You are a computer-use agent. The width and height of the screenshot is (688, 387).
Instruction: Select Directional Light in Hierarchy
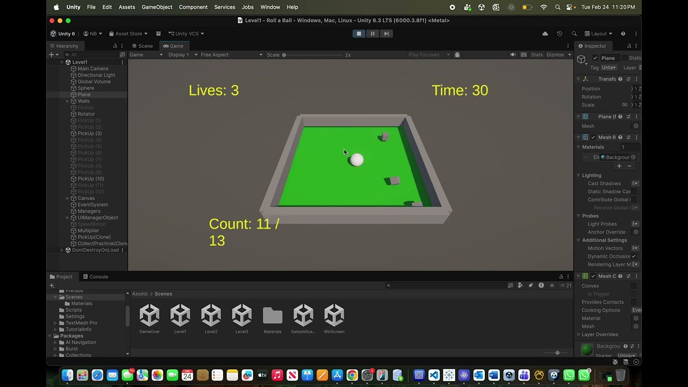(x=96, y=75)
